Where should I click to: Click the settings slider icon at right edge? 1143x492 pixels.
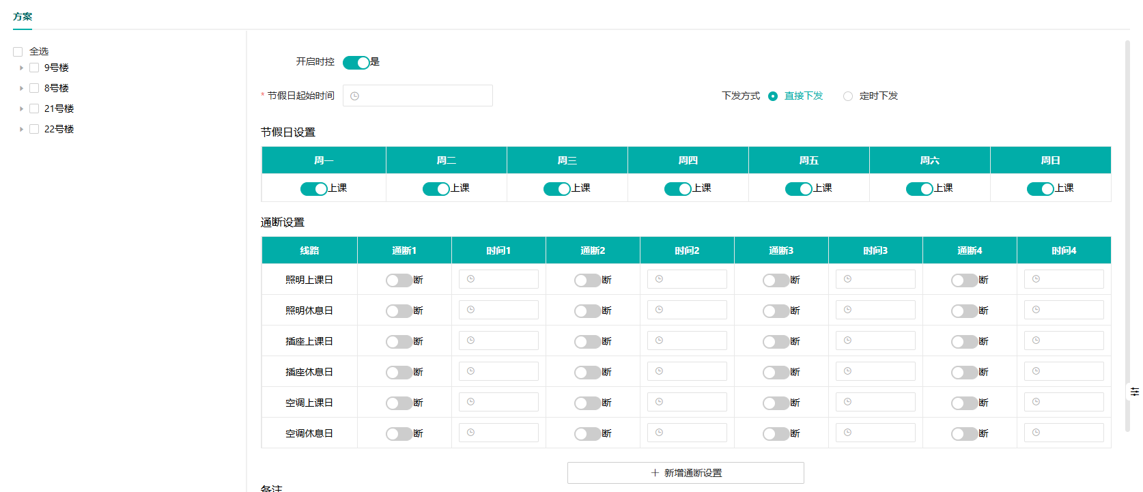[1134, 392]
